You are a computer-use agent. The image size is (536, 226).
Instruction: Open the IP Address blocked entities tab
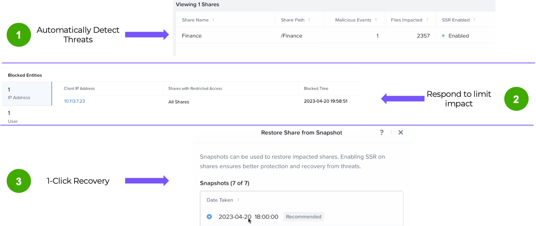click(27, 93)
